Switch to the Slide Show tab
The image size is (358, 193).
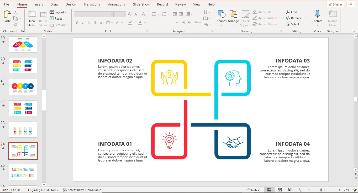pyautogui.click(x=141, y=4)
